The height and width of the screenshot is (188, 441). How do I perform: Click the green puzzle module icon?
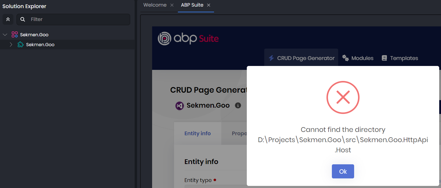[20, 45]
